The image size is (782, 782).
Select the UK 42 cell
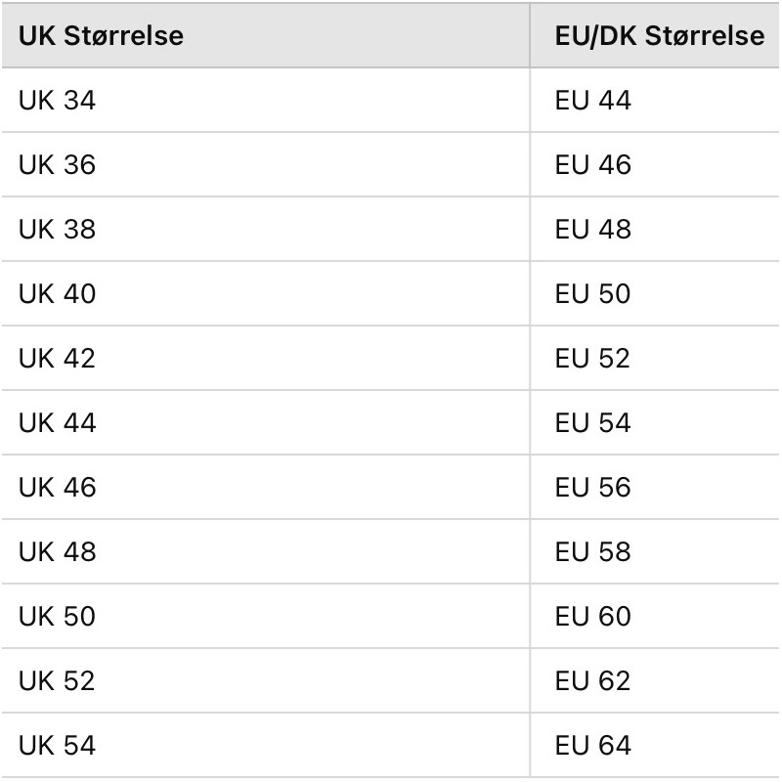pos(265,358)
